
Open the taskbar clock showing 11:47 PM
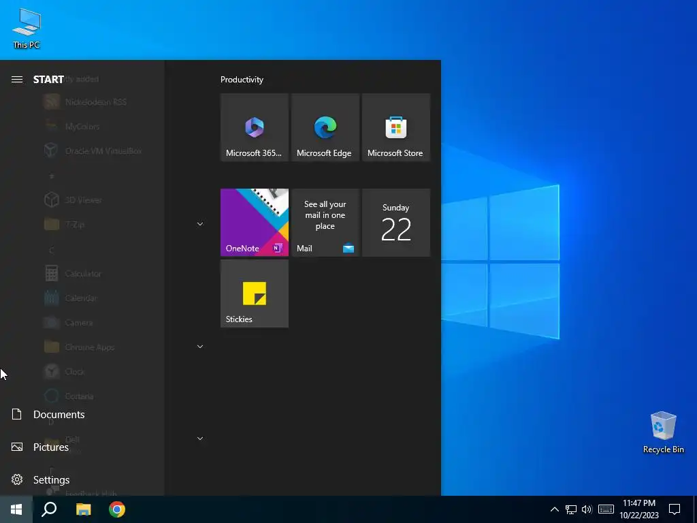(639, 509)
